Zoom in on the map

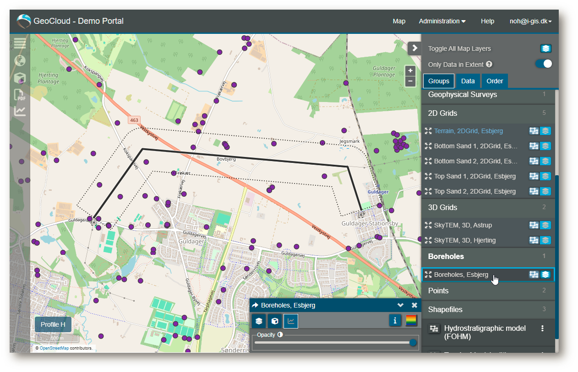click(410, 71)
